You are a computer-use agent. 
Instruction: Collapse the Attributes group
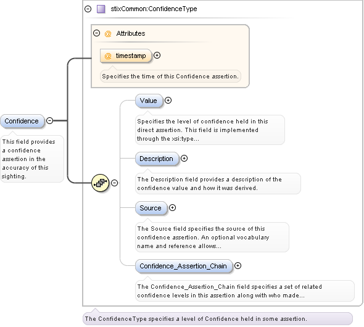tap(97, 33)
